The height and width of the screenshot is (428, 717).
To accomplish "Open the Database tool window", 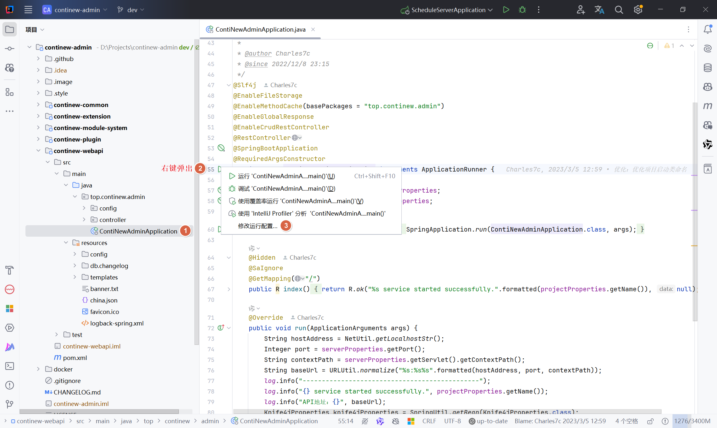I will pyautogui.click(x=708, y=68).
